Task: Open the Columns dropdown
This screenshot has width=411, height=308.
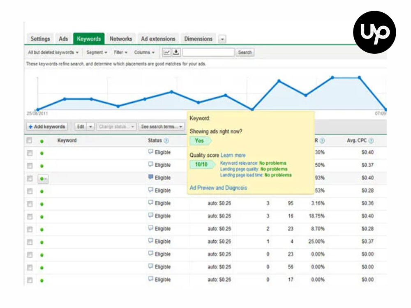Action: point(144,53)
